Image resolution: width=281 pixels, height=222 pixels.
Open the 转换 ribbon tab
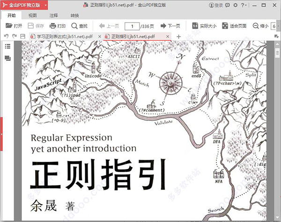click(75, 15)
